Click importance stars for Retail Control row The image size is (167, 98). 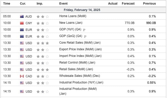point(43,63)
